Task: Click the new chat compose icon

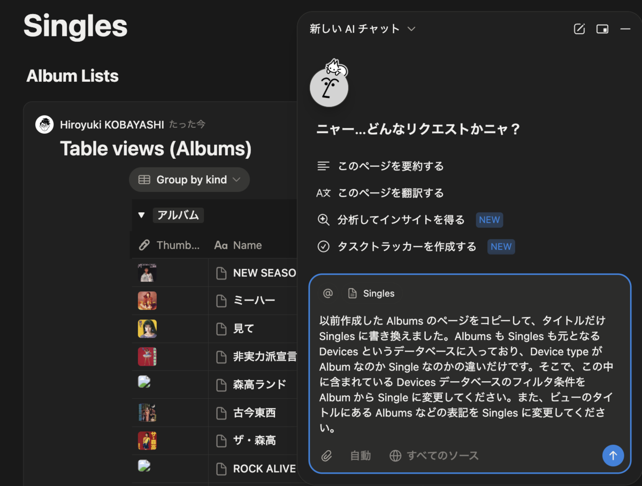Action: 579,29
